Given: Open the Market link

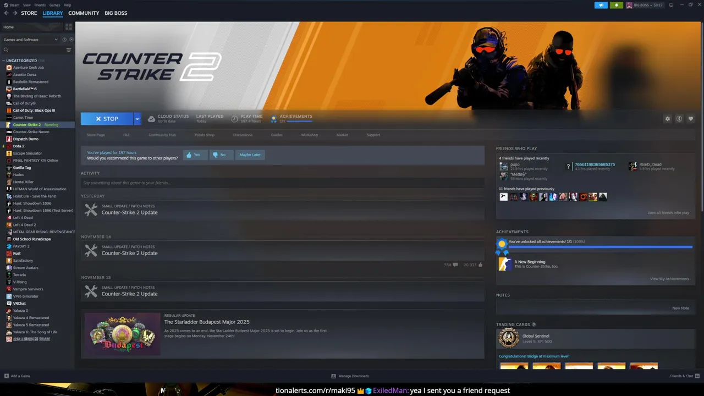Looking at the screenshot, I should tap(342, 135).
